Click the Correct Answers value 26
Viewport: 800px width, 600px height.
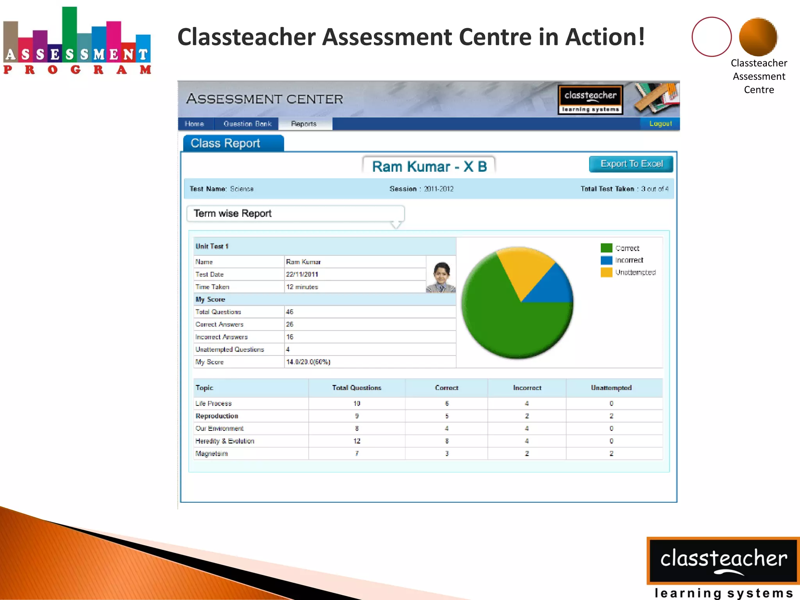[x=289, y=324]
